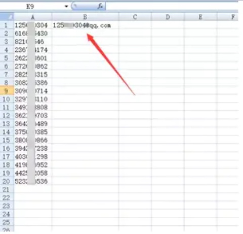Click cell B1 containing the qq.com email
This screenshot has width=243, height=234.
pyautogui.click(x=85, y=25)
